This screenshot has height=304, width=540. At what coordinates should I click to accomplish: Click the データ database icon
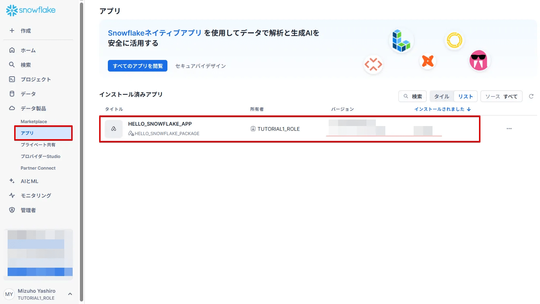point(12,94)
